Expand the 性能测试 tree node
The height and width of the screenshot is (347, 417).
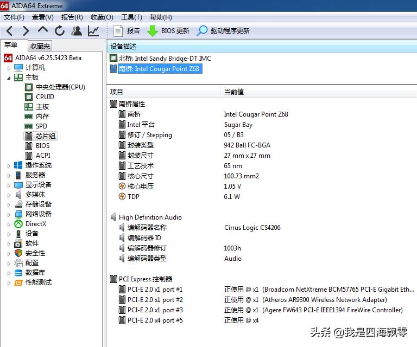click(9, 283)
